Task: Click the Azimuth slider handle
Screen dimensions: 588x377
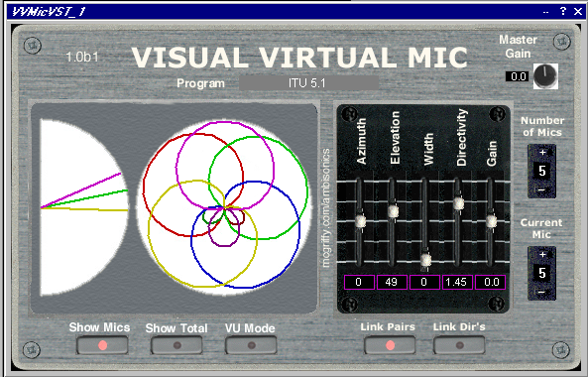Action: tap(360, 221)
